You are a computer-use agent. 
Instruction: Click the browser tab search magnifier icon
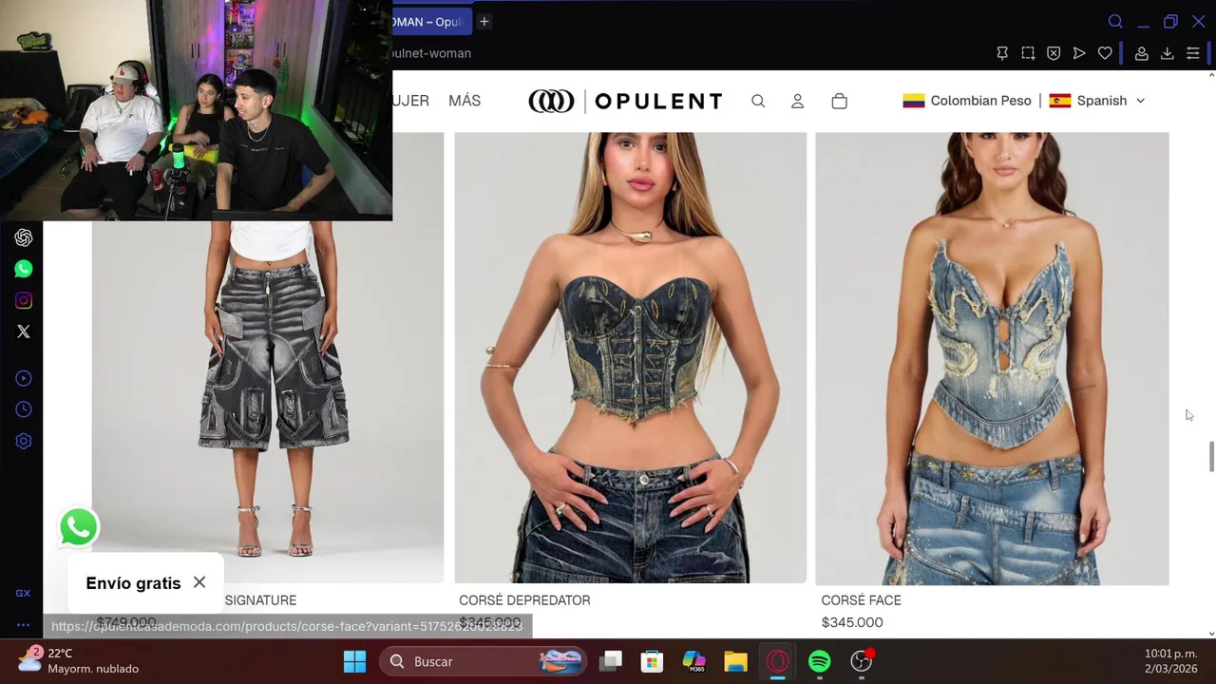tap(1115, 22)
